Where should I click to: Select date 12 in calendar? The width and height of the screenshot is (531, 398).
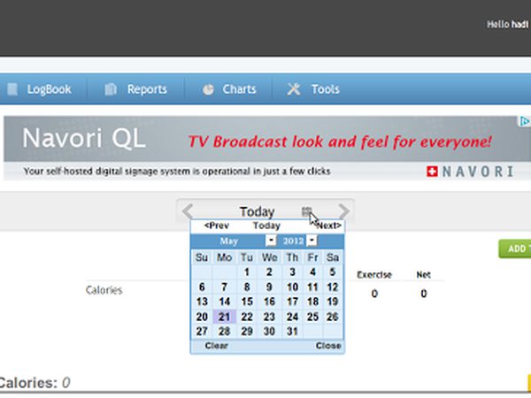(x=333, y=287)
